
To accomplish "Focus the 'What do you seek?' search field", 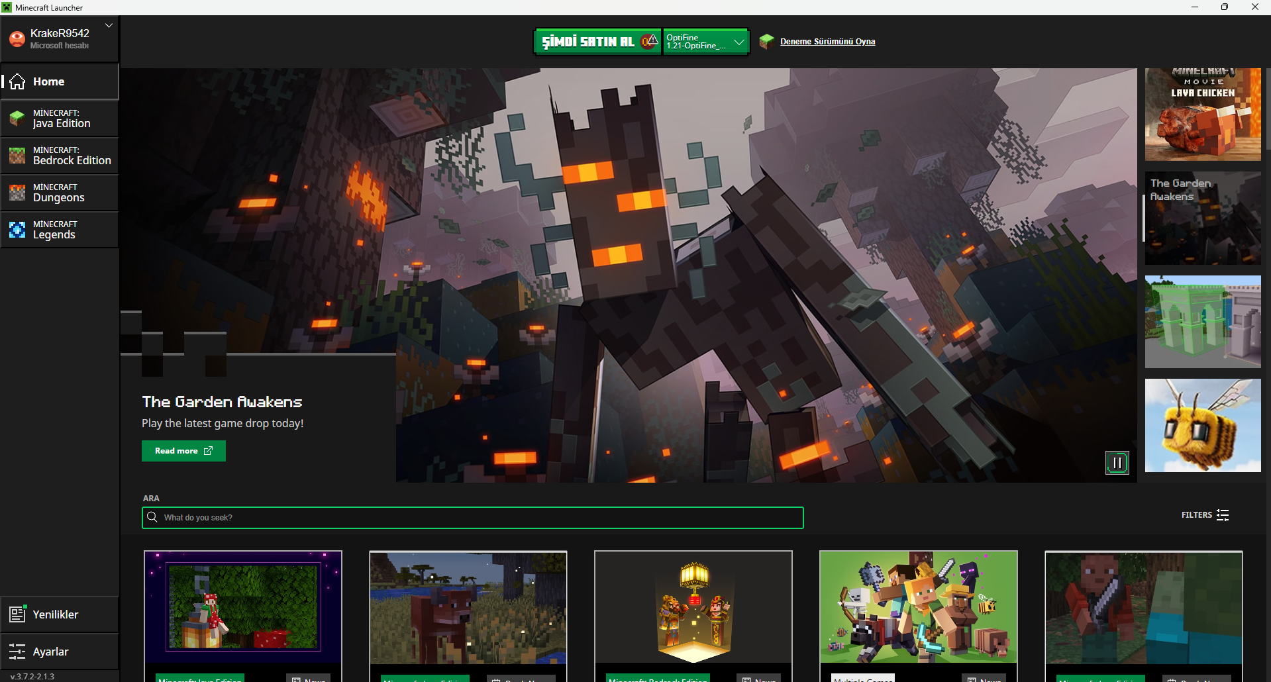I will point(473,518).
